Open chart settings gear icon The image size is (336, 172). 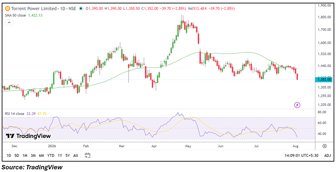tap(324, 146)
